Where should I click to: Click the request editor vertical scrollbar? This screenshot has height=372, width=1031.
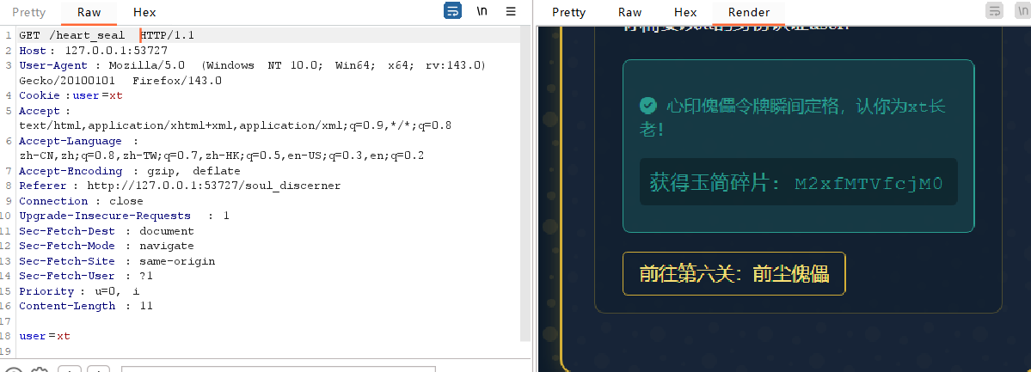(525, 172)
